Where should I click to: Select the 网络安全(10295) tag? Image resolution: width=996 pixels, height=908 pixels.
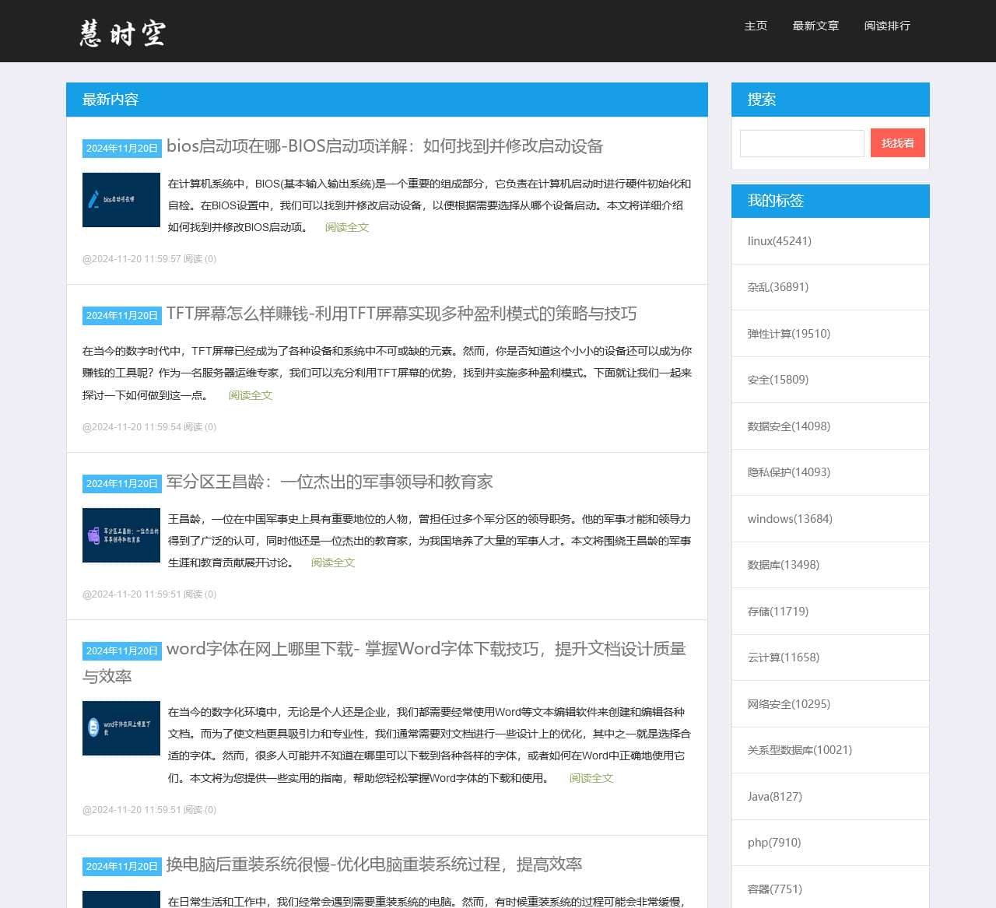(789, 704)
